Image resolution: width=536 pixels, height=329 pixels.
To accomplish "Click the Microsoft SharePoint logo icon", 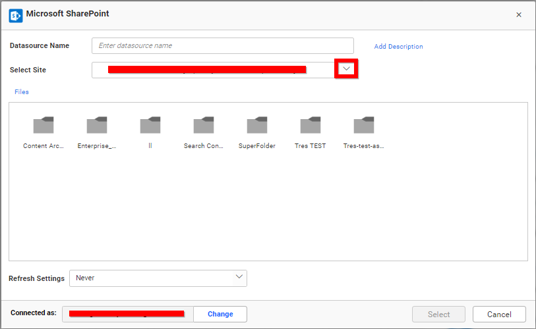I will [x=16, y=14].
